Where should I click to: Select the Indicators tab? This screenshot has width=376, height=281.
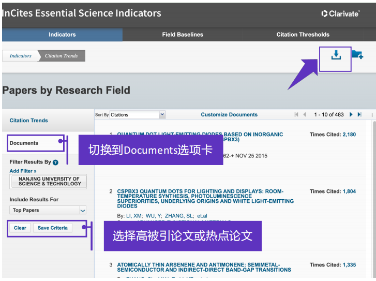tap(62, 35)
